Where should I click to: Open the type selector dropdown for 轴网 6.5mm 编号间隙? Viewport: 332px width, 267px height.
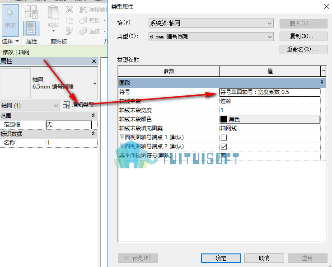click(95, 84)
